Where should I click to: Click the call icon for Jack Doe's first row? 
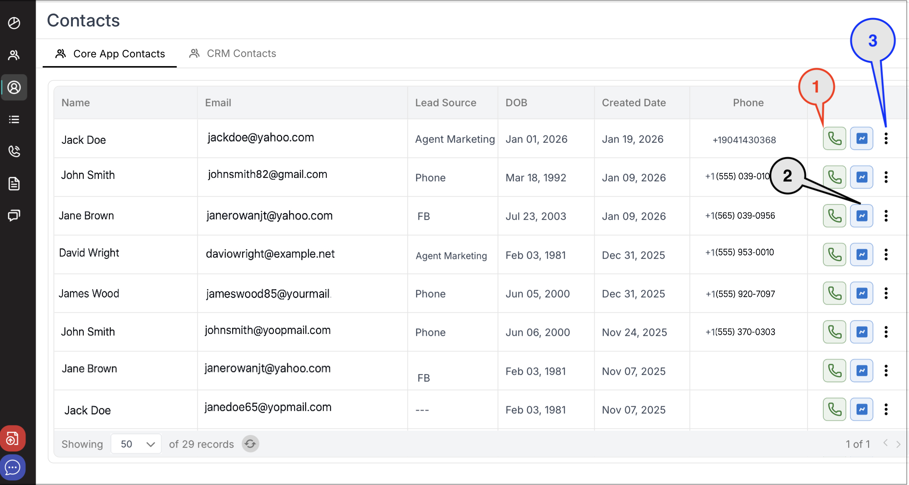834,139
